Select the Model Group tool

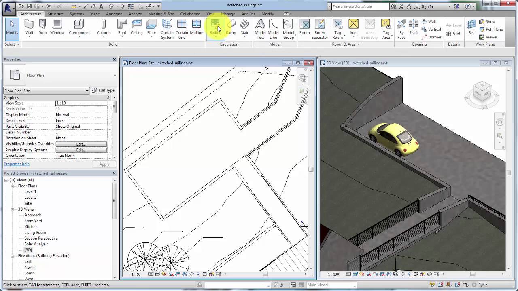click(x=288, y=29)
